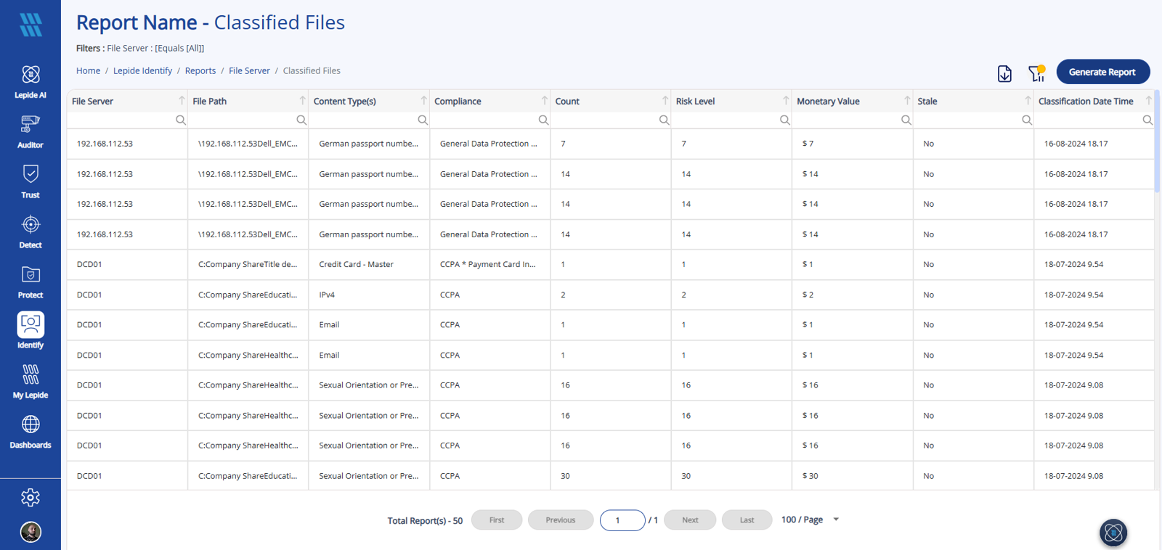Sort by Monetary Value column arrow
This screenshot has height=550, width=1162.
click(x=907, y=100)
